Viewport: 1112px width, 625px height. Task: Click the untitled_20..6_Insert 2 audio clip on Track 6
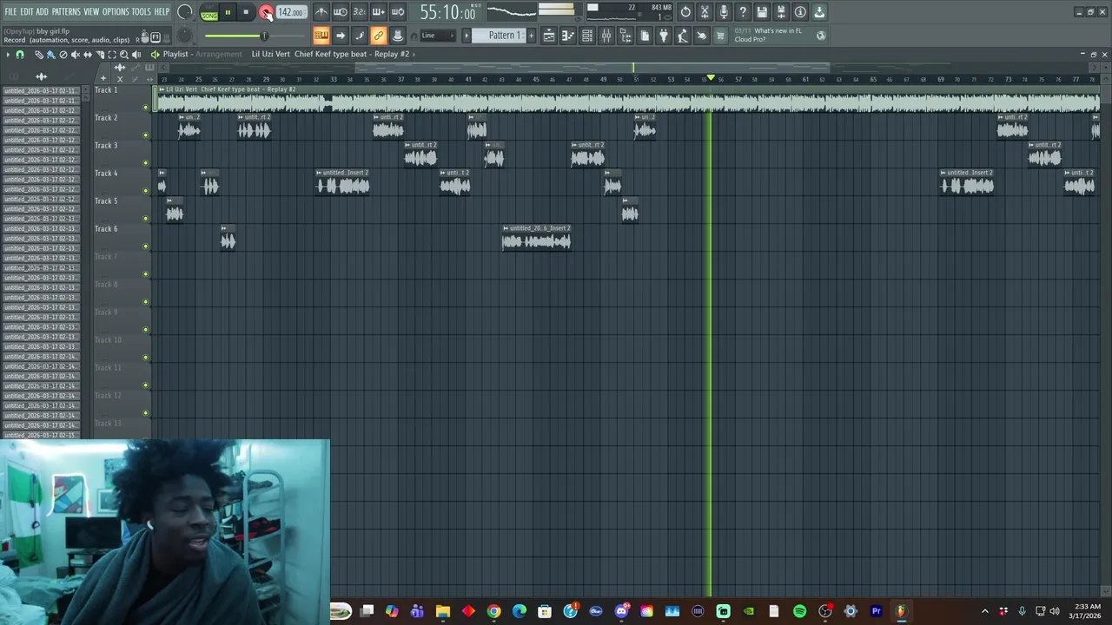536,238
